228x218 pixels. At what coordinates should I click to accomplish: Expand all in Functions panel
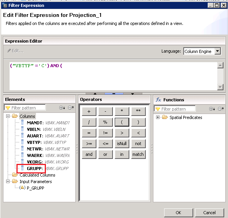212,109
